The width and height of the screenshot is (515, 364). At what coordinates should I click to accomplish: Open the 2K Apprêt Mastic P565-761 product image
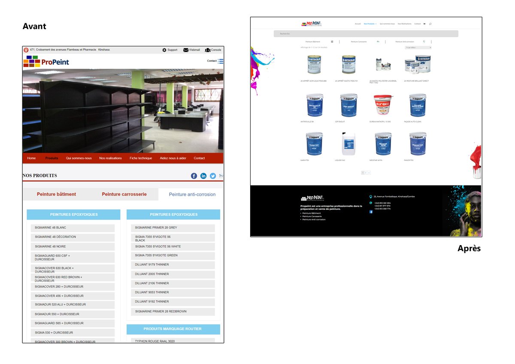(349, 64)
